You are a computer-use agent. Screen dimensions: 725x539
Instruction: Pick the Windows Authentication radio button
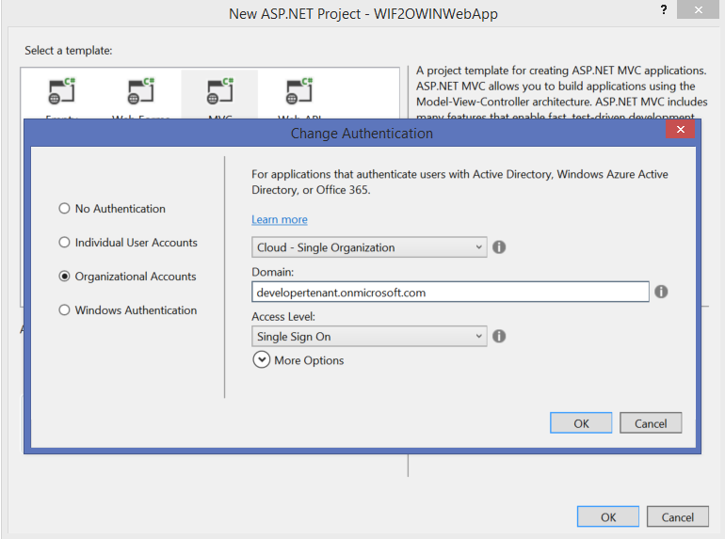(64, 309)
